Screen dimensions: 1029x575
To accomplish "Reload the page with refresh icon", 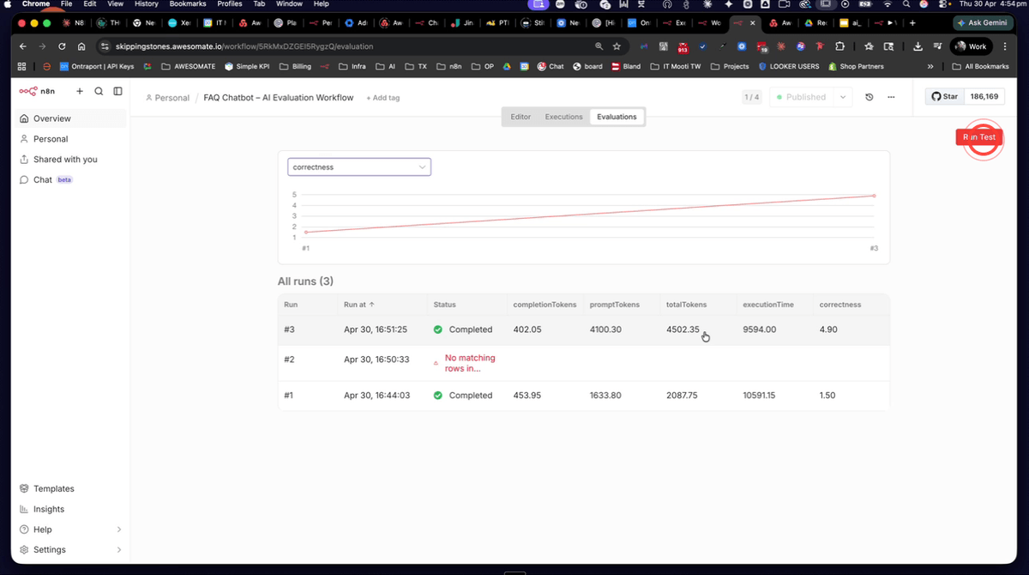I will tap(62, 46).
